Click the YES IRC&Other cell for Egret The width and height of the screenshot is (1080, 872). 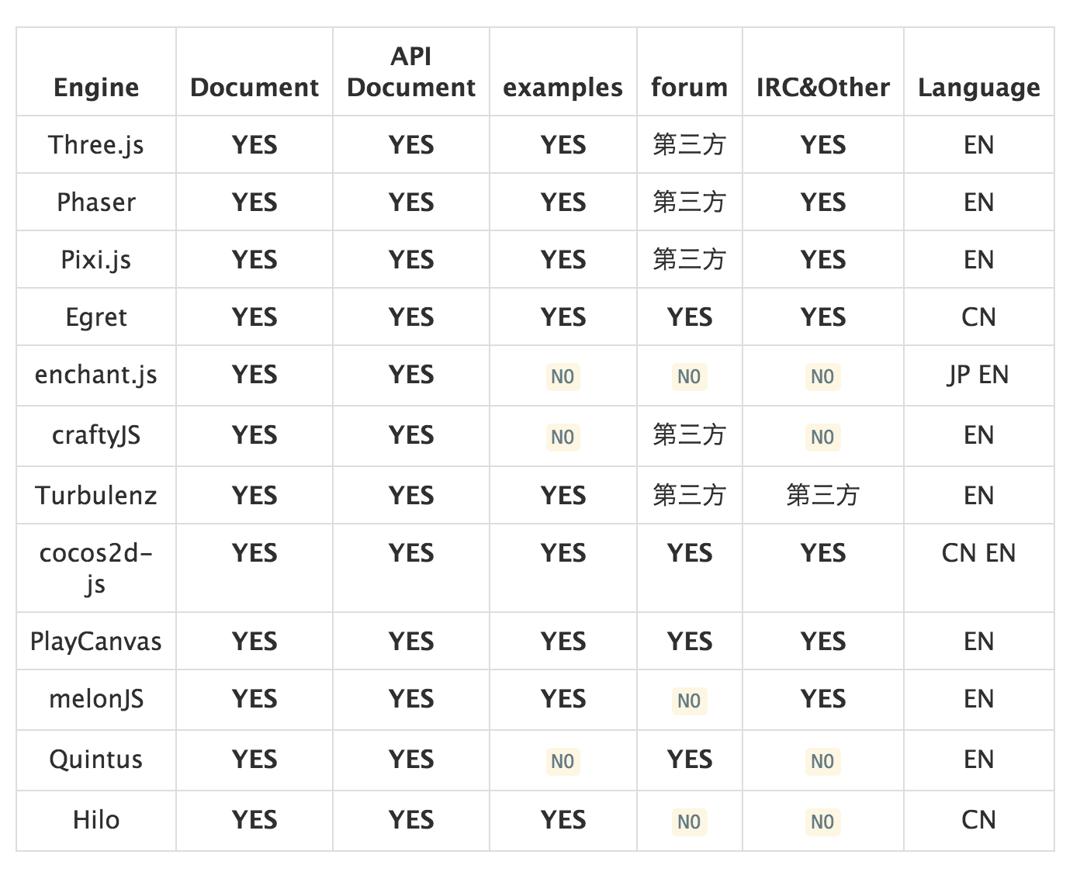[x=823, y=317]
